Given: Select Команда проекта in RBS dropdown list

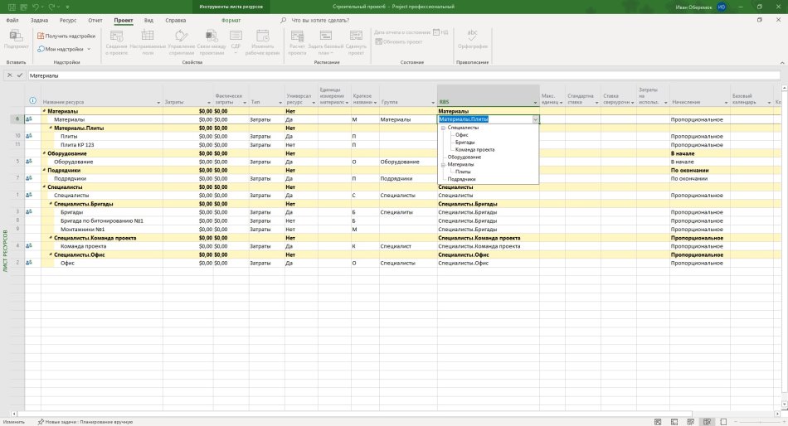Looking at the screenshot, I should pos(475,150).
